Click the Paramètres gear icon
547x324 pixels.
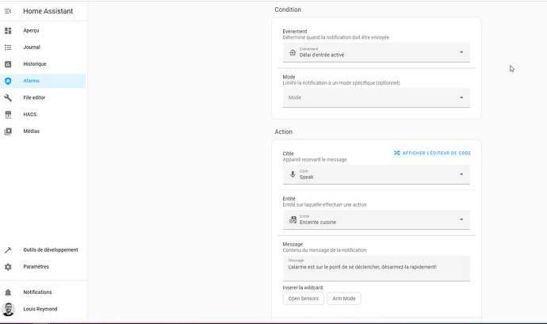click(8, 267)
